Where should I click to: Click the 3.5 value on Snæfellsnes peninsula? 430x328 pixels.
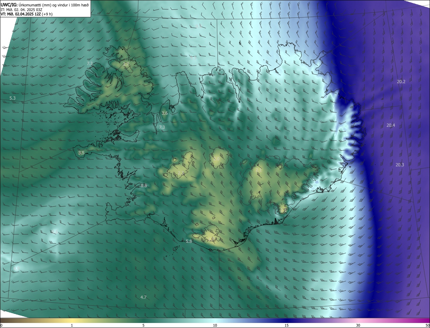[81, 153]
